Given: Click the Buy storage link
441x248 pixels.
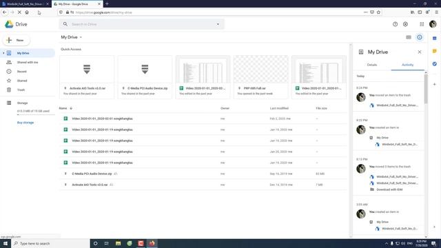Looking at the screenshot, I should tap(25, 123).
